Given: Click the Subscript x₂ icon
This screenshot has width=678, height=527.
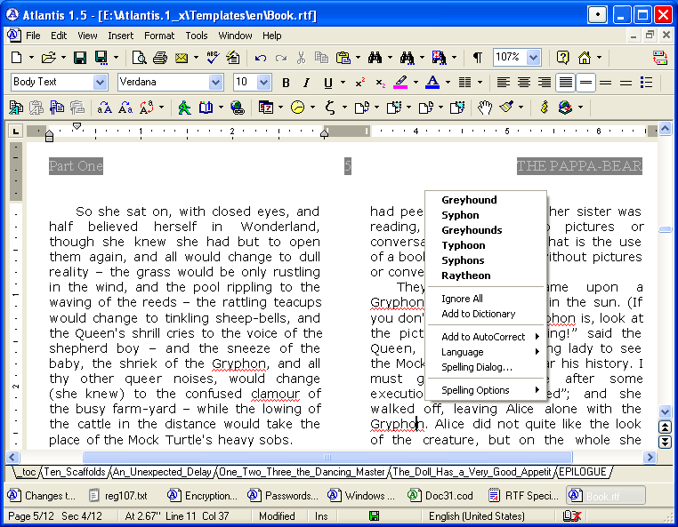Looking at the screenshot, I should pyautogui.click(x=380, y=83).
